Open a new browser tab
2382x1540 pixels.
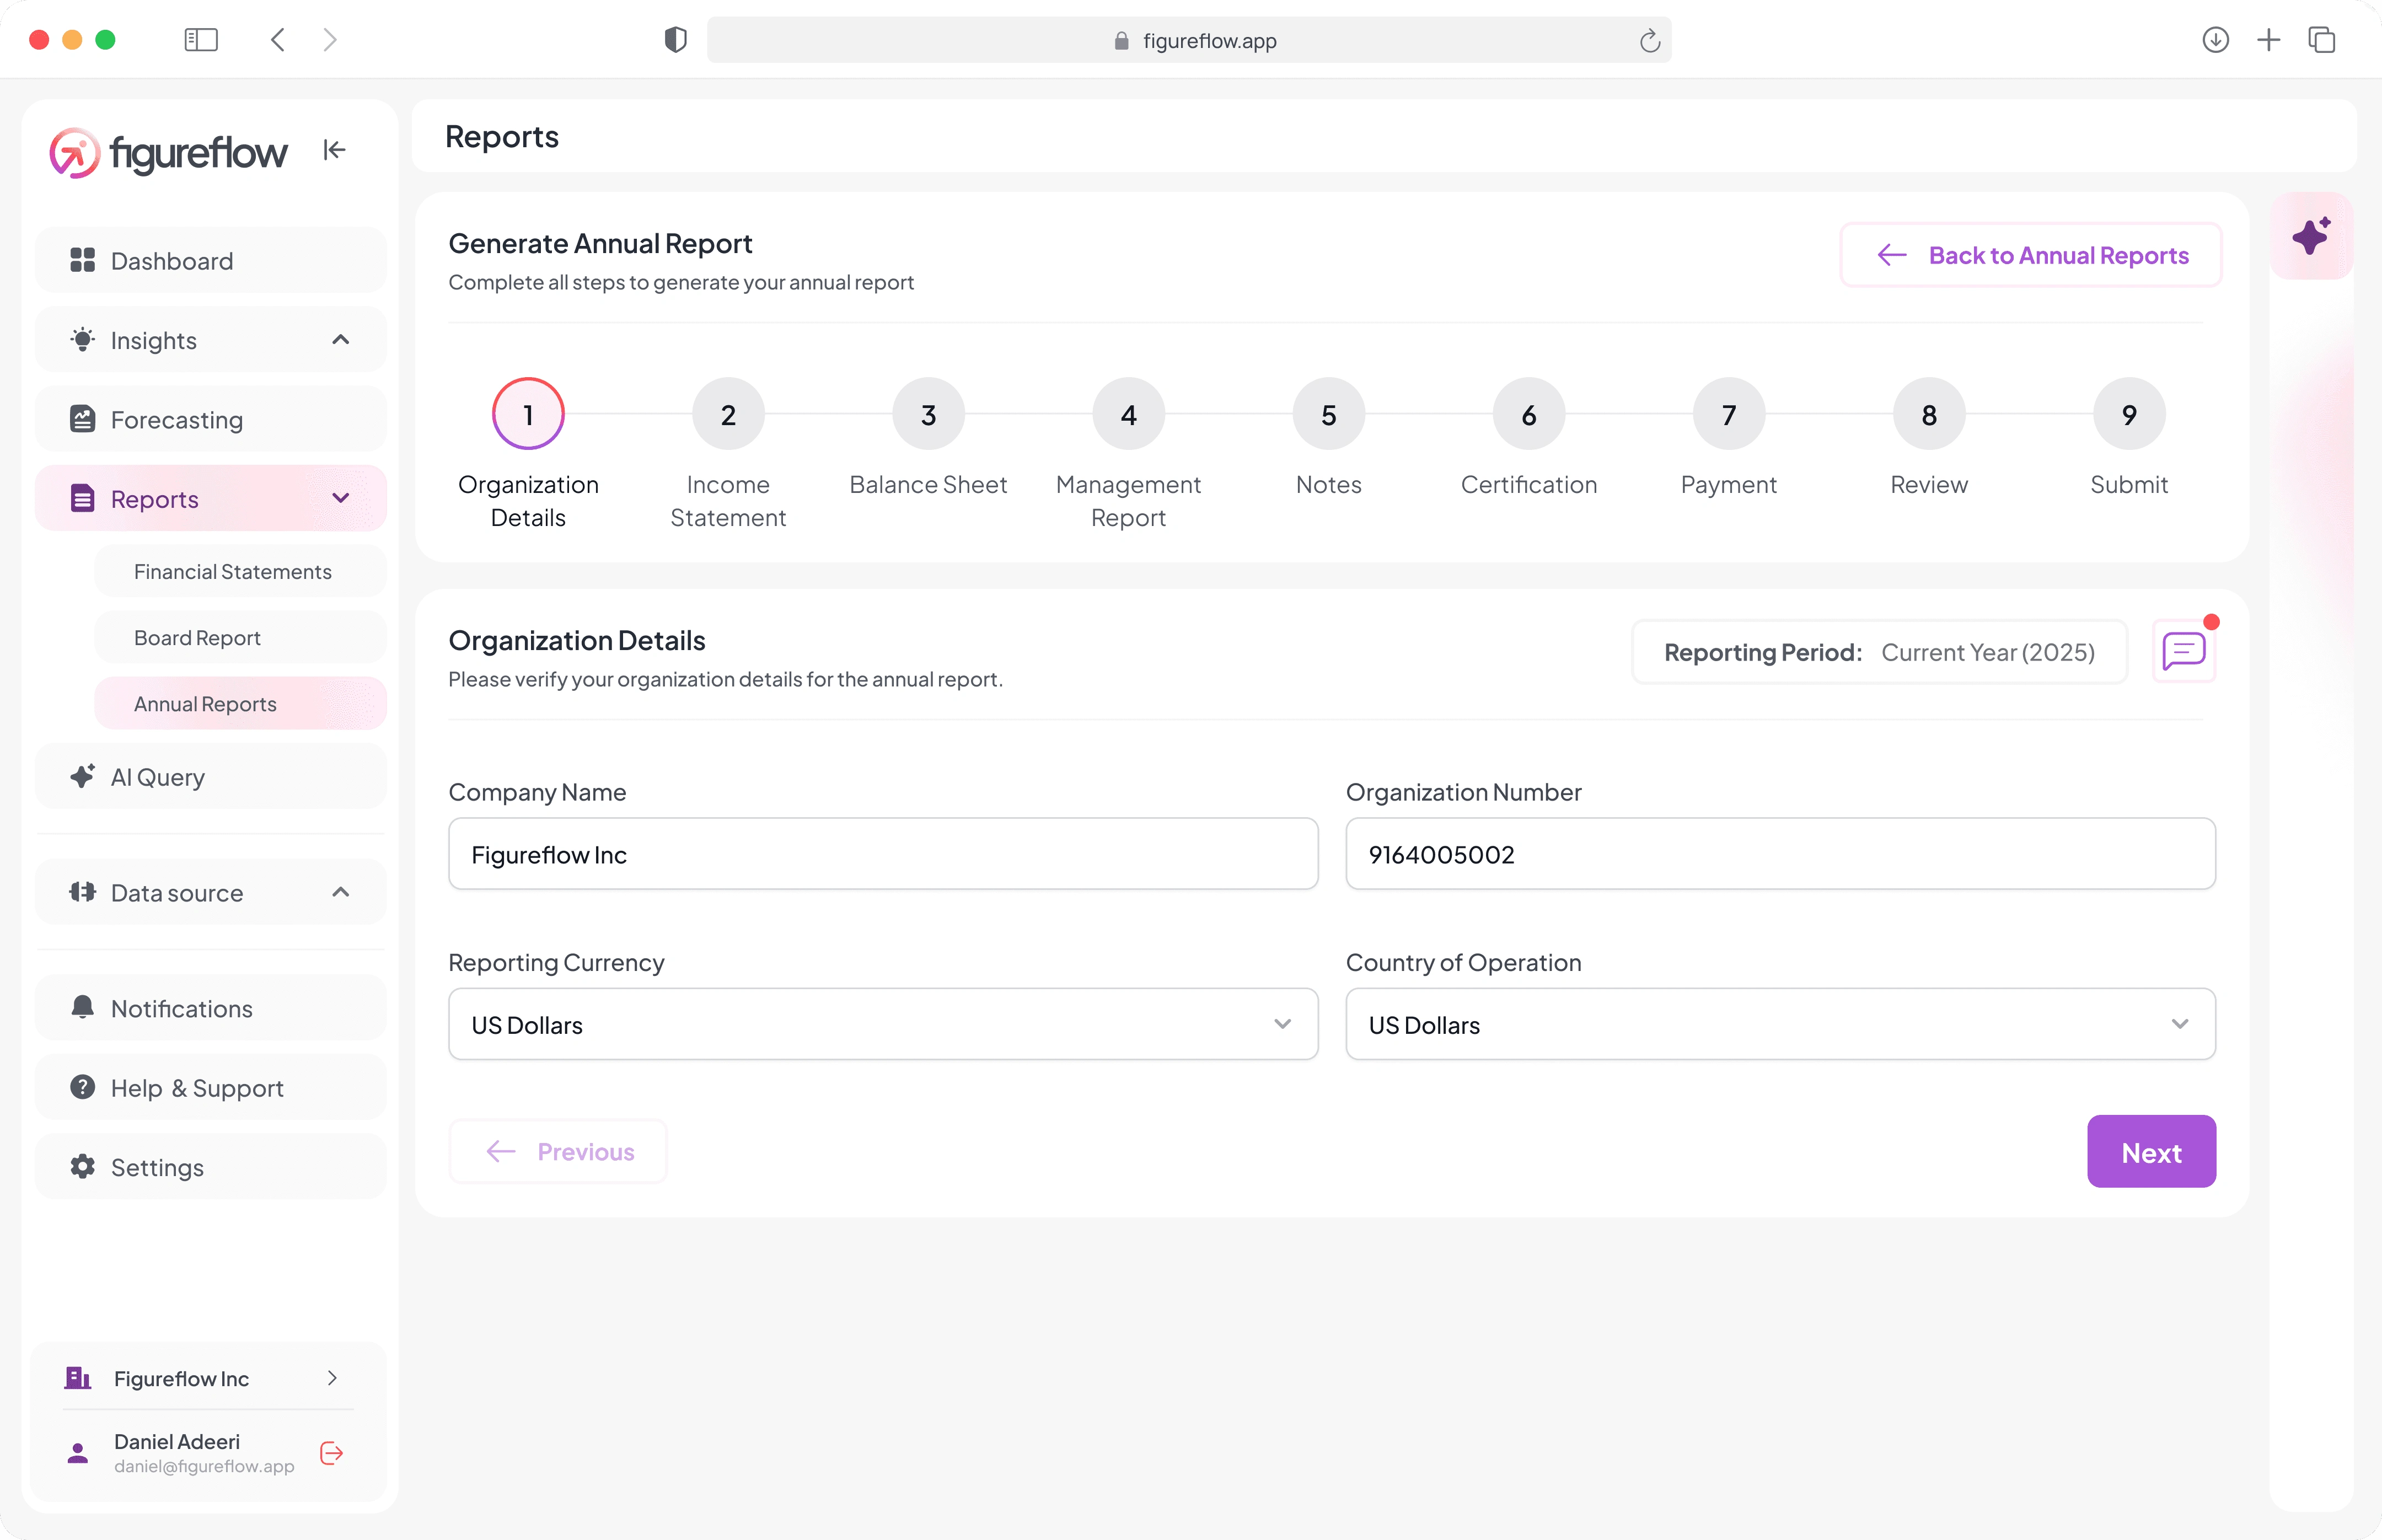(x=2269, y=40)
